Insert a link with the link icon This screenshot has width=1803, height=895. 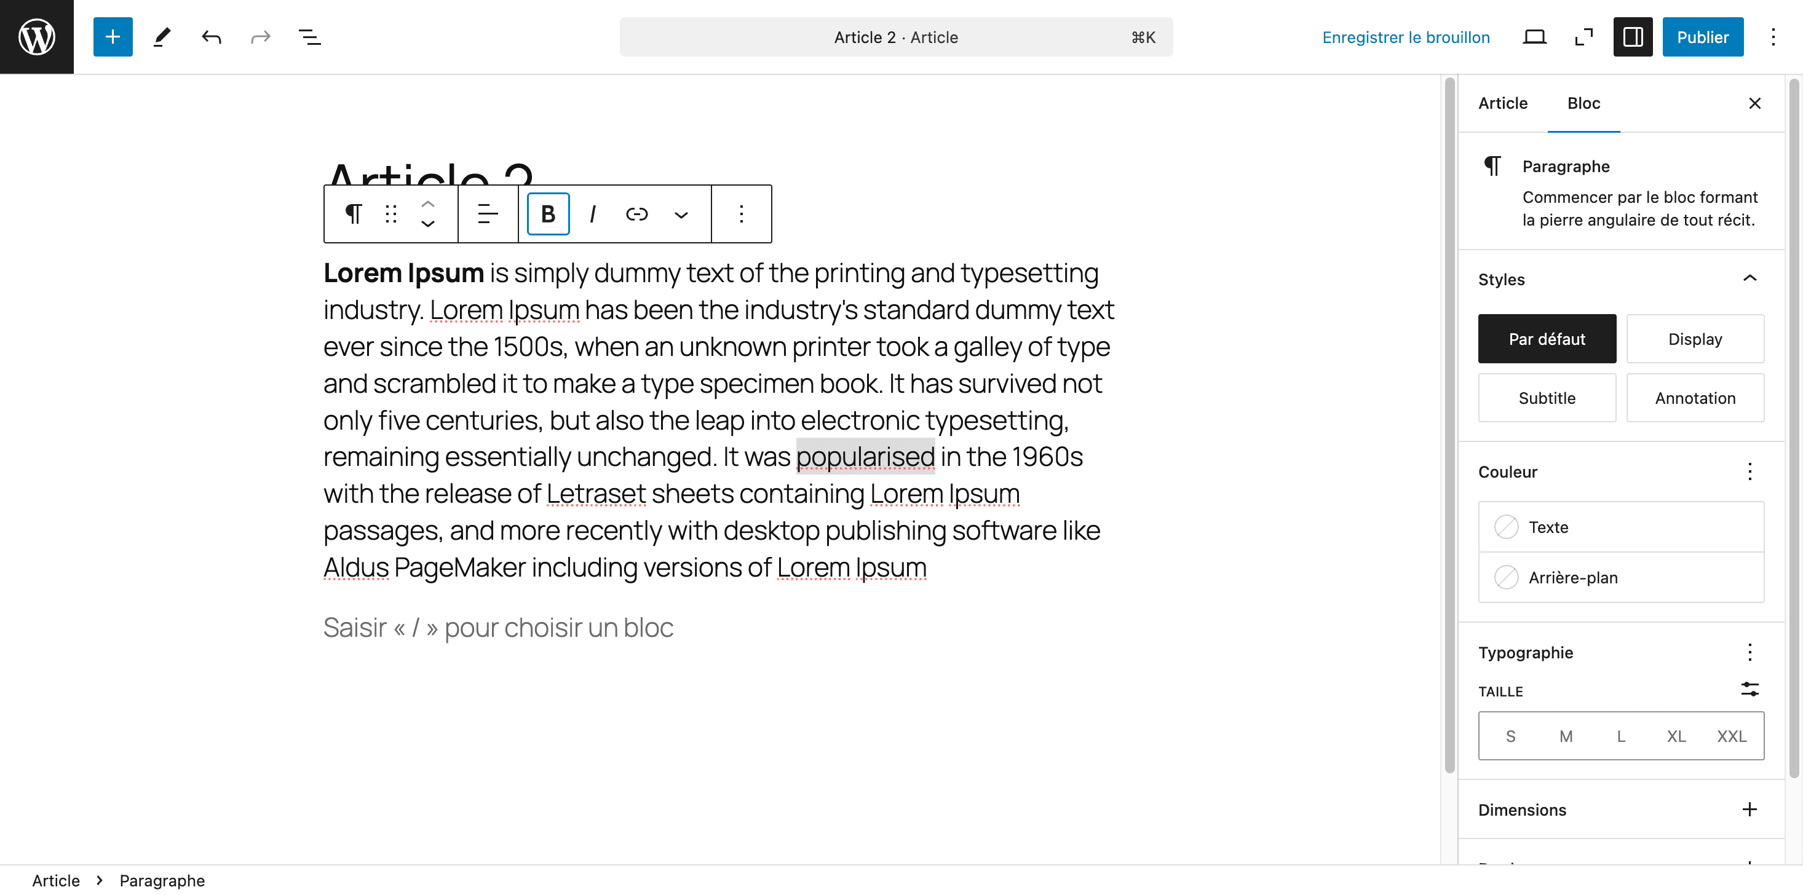pyautogui.click(x=636, y=213)
